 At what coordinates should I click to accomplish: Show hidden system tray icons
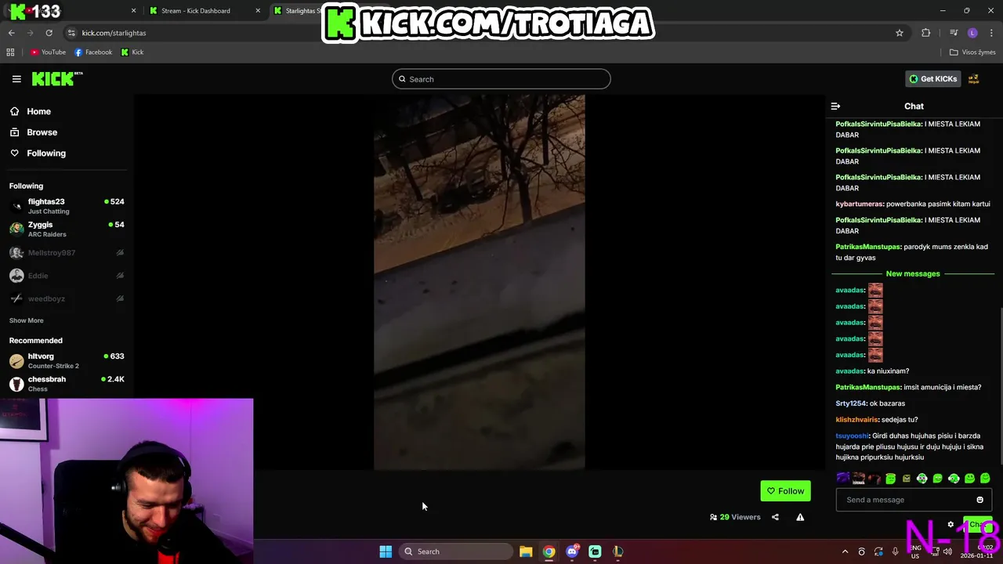point(845,551)
